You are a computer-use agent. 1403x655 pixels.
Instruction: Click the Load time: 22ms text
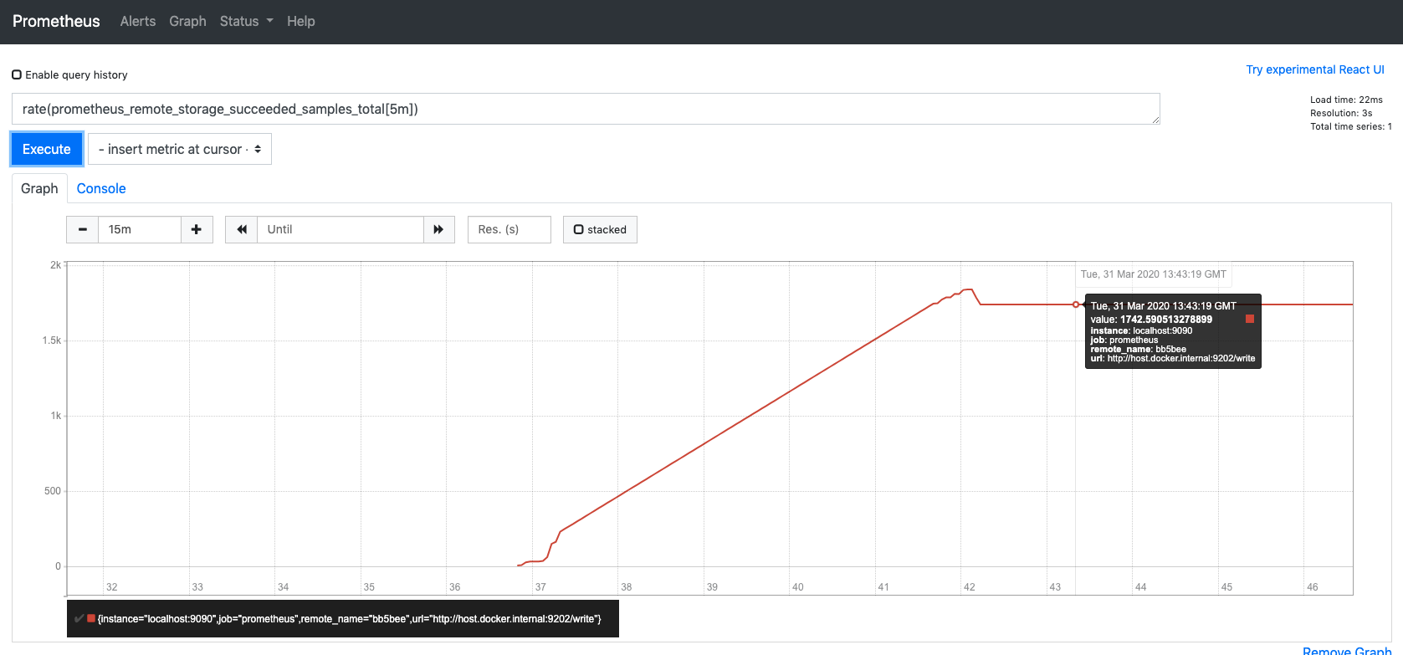click(x=1346, y=100)
